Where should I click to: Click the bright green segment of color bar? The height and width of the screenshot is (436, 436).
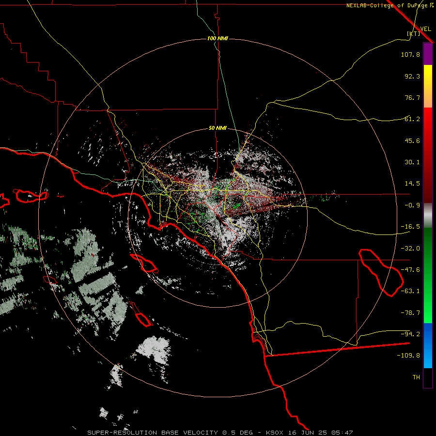(428, 275)
